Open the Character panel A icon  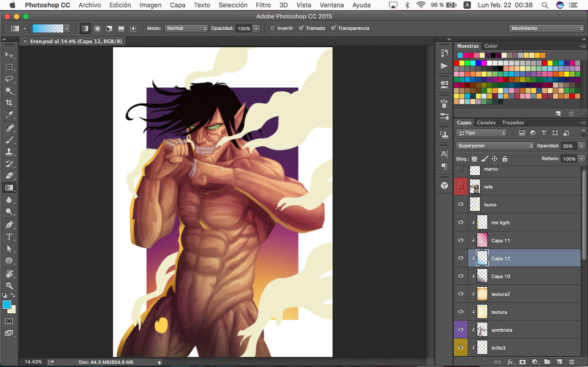pyautogui.click(x=444, y=154)
